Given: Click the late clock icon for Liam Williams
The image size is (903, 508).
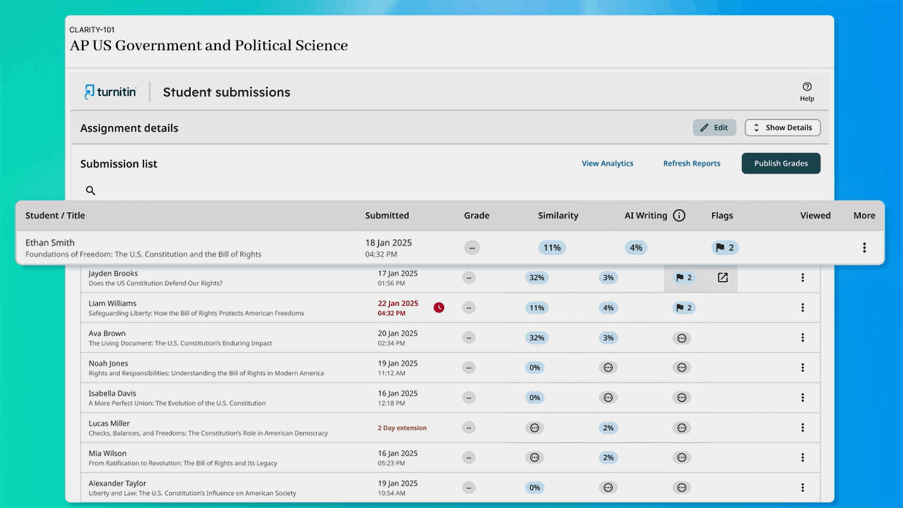Looking at the screenshot, I should point(439,308).
